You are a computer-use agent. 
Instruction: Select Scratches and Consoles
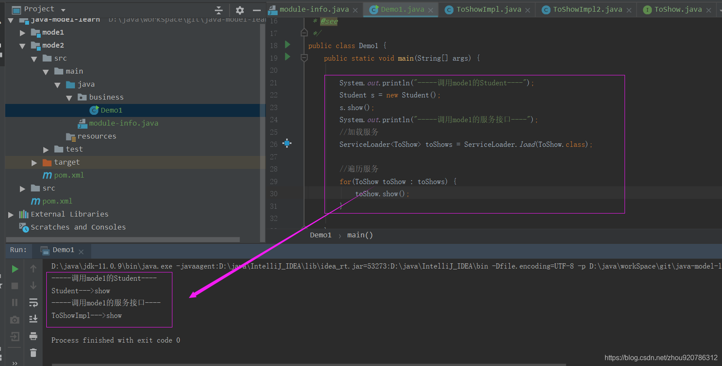pyautogui.click(x=78, y=227)
